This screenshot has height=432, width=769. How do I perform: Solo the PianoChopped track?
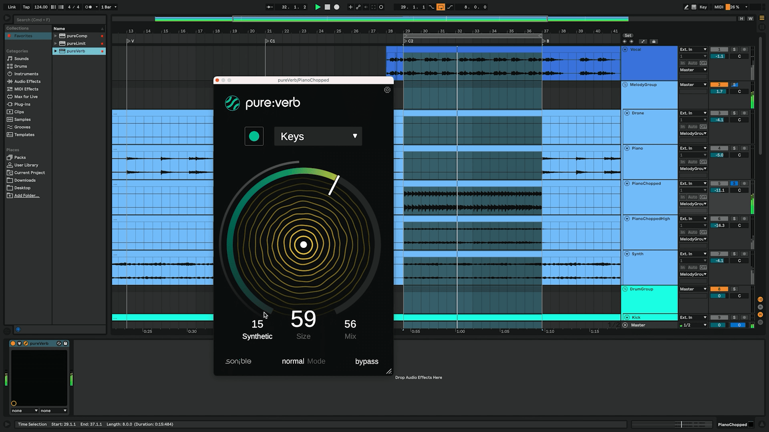point(734,184)
